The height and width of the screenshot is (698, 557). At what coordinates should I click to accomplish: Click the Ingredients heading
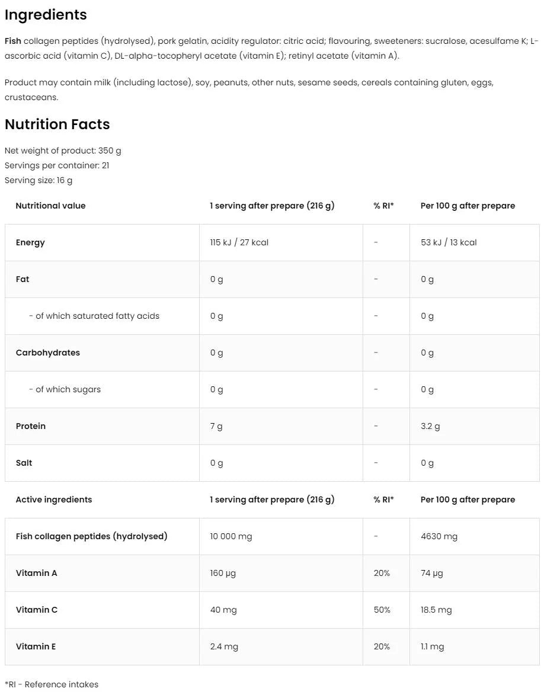point(46,15)
